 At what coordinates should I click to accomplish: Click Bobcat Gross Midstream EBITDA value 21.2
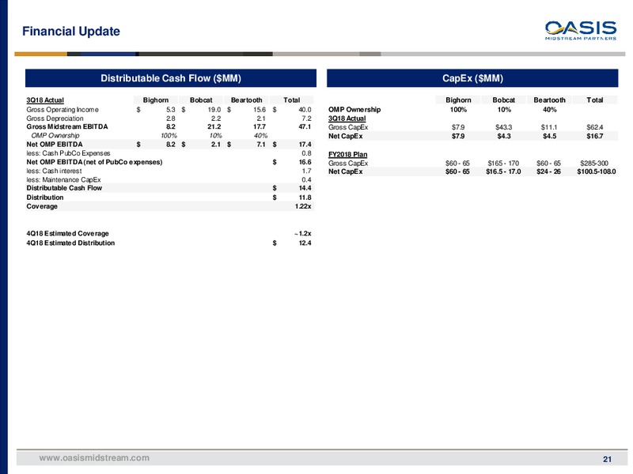click(x=214, y=126)
